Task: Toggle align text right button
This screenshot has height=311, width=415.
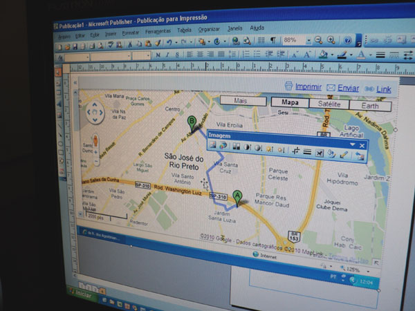Action: click(x=210, y=54)
